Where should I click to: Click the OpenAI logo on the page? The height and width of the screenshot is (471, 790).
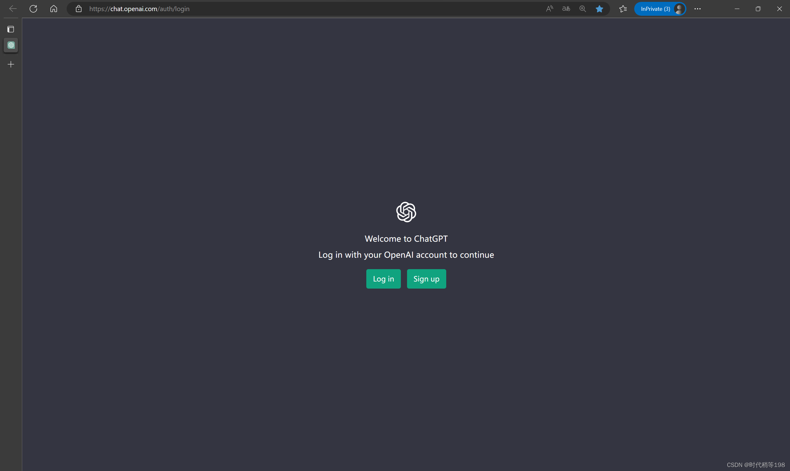click(x=406, y=212)
